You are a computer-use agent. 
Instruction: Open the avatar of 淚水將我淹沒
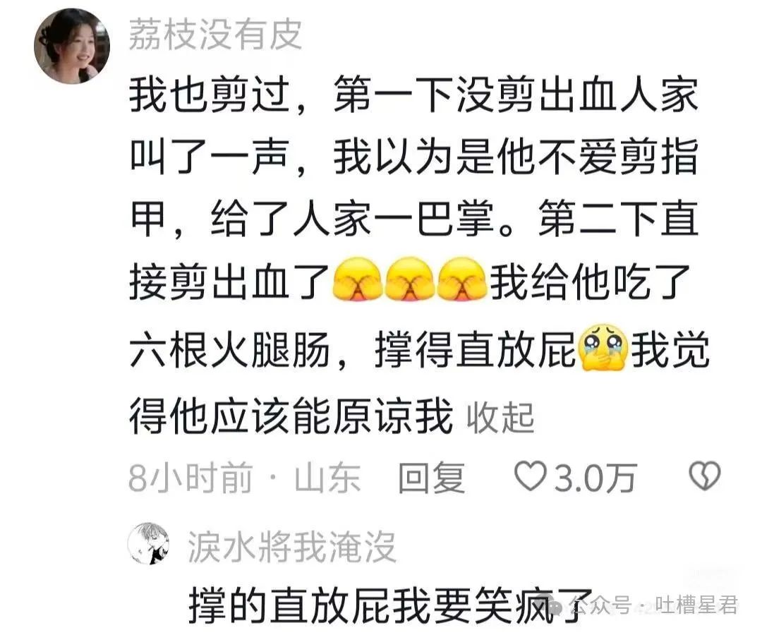pyautogui.click(x=148, y=544)
